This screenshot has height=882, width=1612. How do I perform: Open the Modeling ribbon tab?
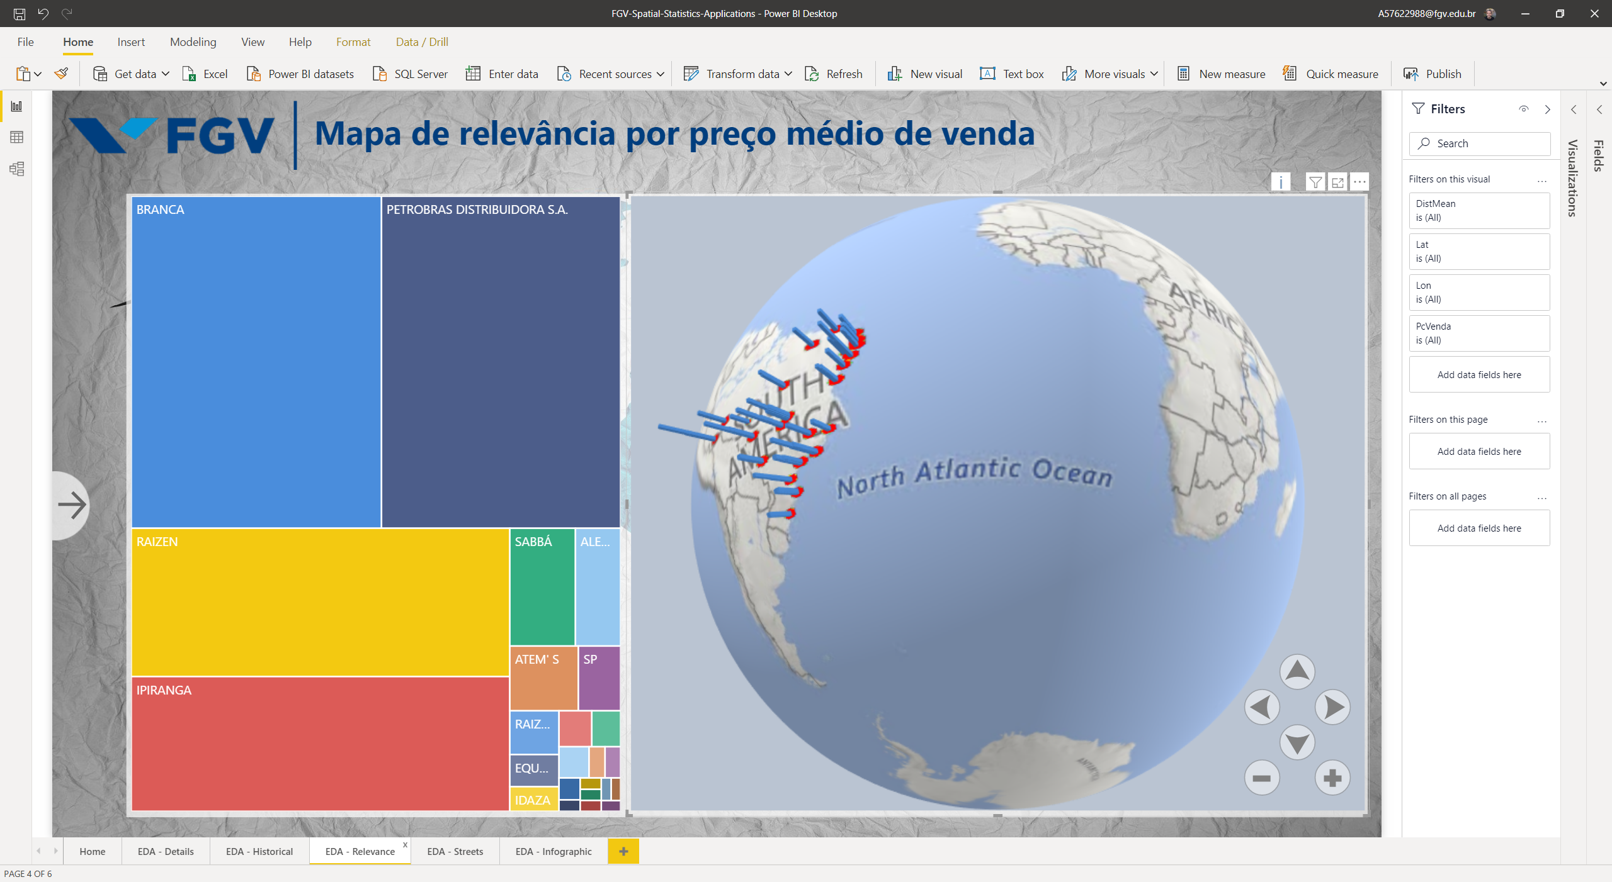pyautogui.click(x=193, y=42)
